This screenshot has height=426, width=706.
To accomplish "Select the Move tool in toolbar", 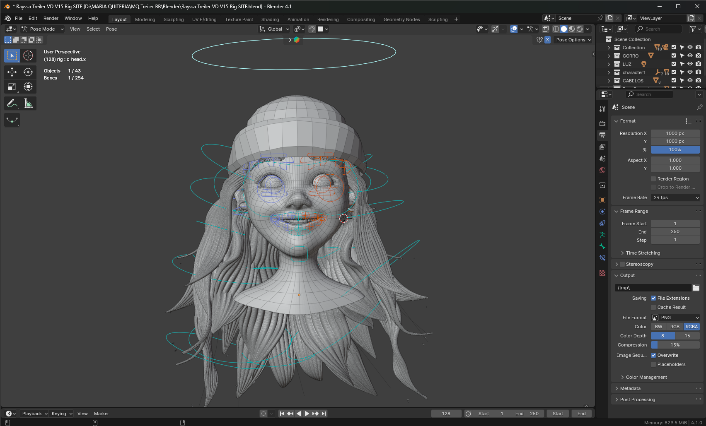I will tap(12, 72).
